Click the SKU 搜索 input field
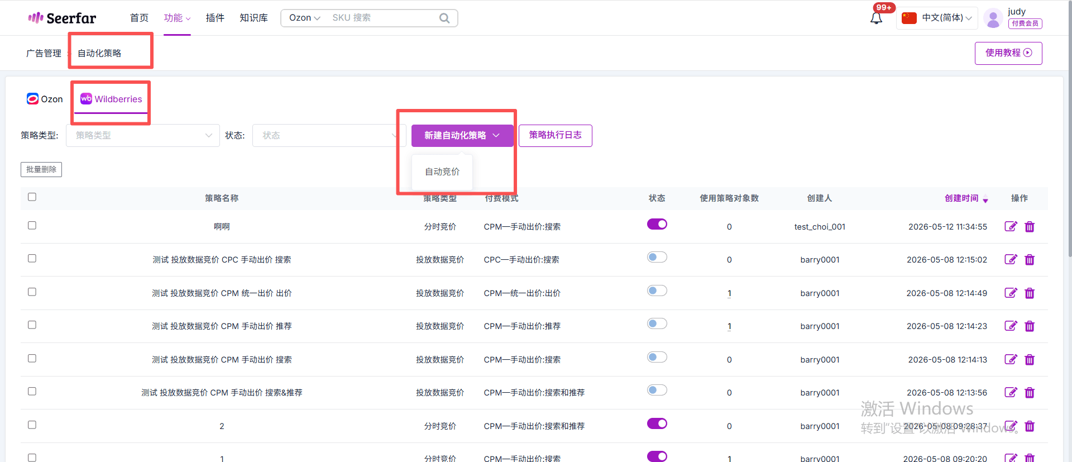 (x=382, y=18)
